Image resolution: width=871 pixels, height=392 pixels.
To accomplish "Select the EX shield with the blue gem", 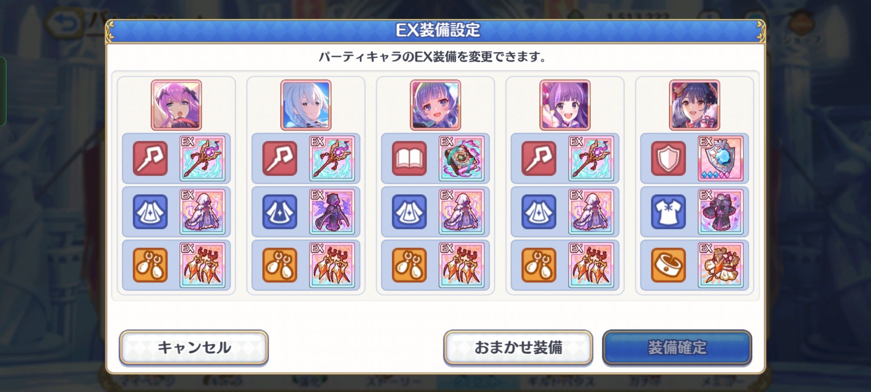I will point(721,158).
